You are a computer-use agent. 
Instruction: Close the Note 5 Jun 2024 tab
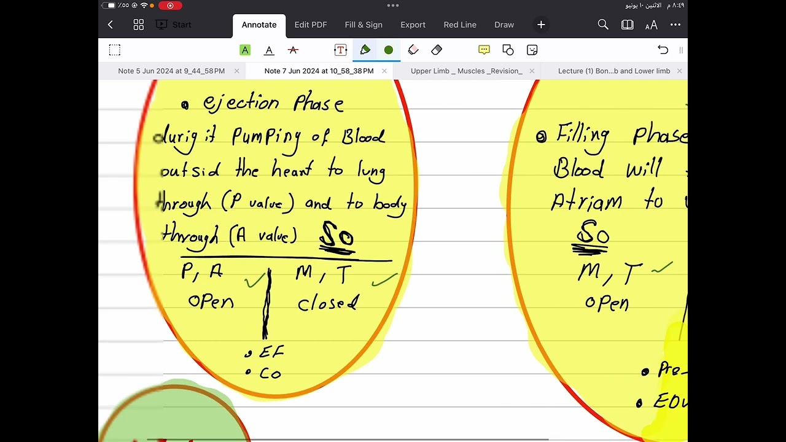pos(237,71)
